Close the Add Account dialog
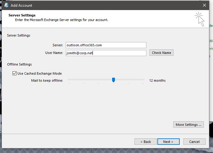 [x=204, y=5]
